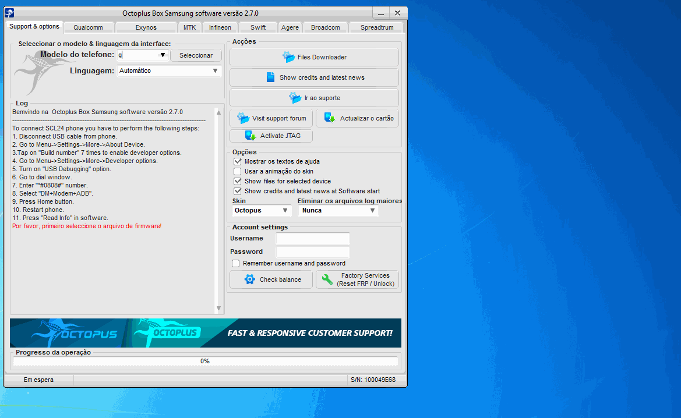Screen dimensions: 681x418
Task: Click the Activate JTAG button
Action: [x=271, y=136]
